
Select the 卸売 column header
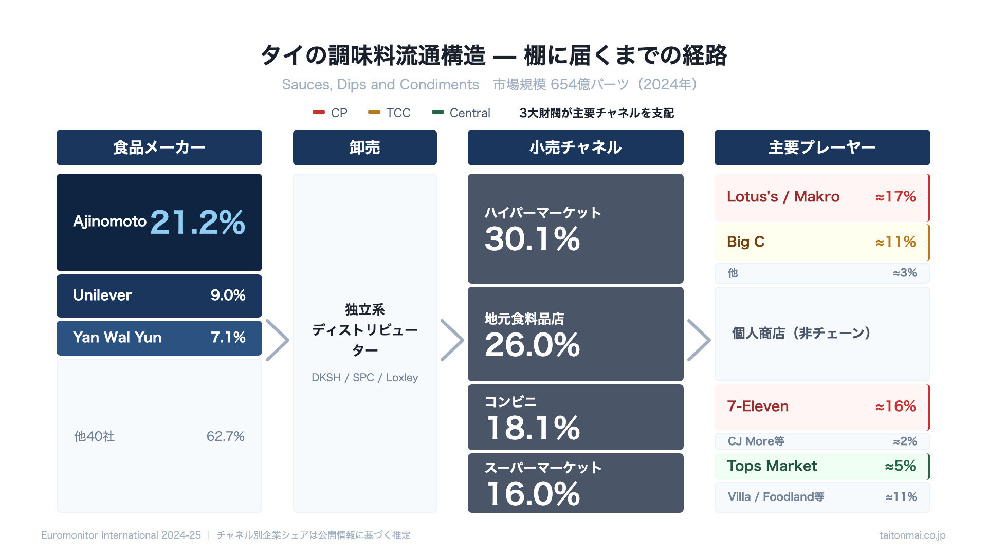(x=365, y=147)
